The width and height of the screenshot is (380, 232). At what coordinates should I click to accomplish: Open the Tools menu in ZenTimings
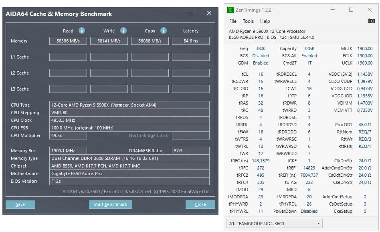(248, 21)
